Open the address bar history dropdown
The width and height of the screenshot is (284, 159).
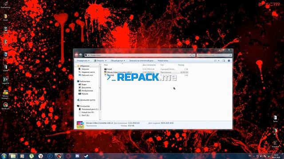190,55
